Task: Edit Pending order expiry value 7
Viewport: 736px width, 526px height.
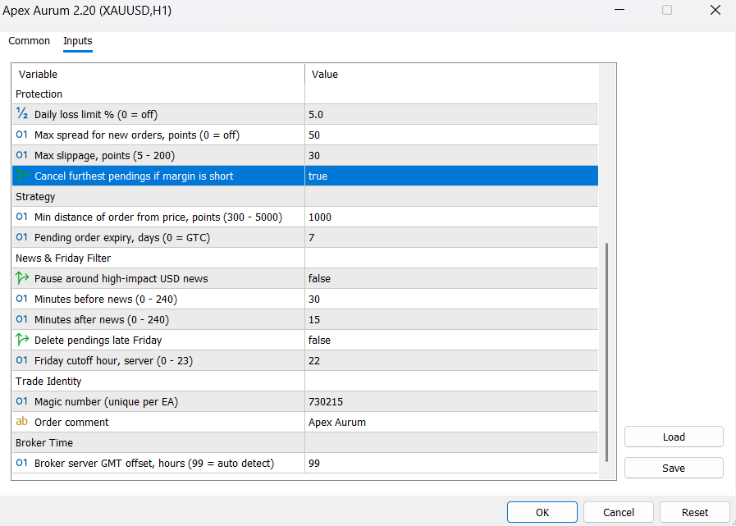Action: tap(451, 238)
